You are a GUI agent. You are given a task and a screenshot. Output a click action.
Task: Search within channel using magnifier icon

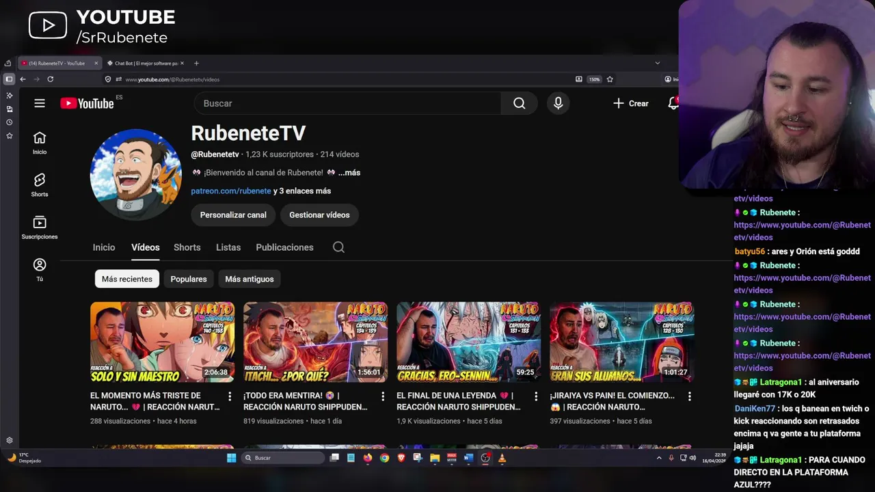point(338,247)
